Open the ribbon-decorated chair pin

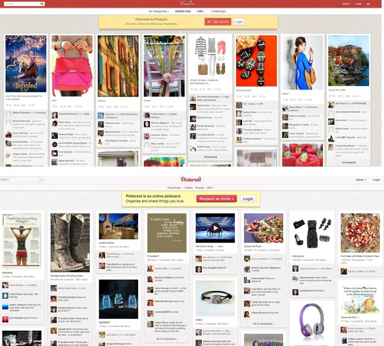coord(164,66)
